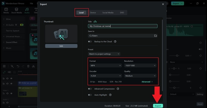Switch to the Social Media export tab

[x=108, y=13]
